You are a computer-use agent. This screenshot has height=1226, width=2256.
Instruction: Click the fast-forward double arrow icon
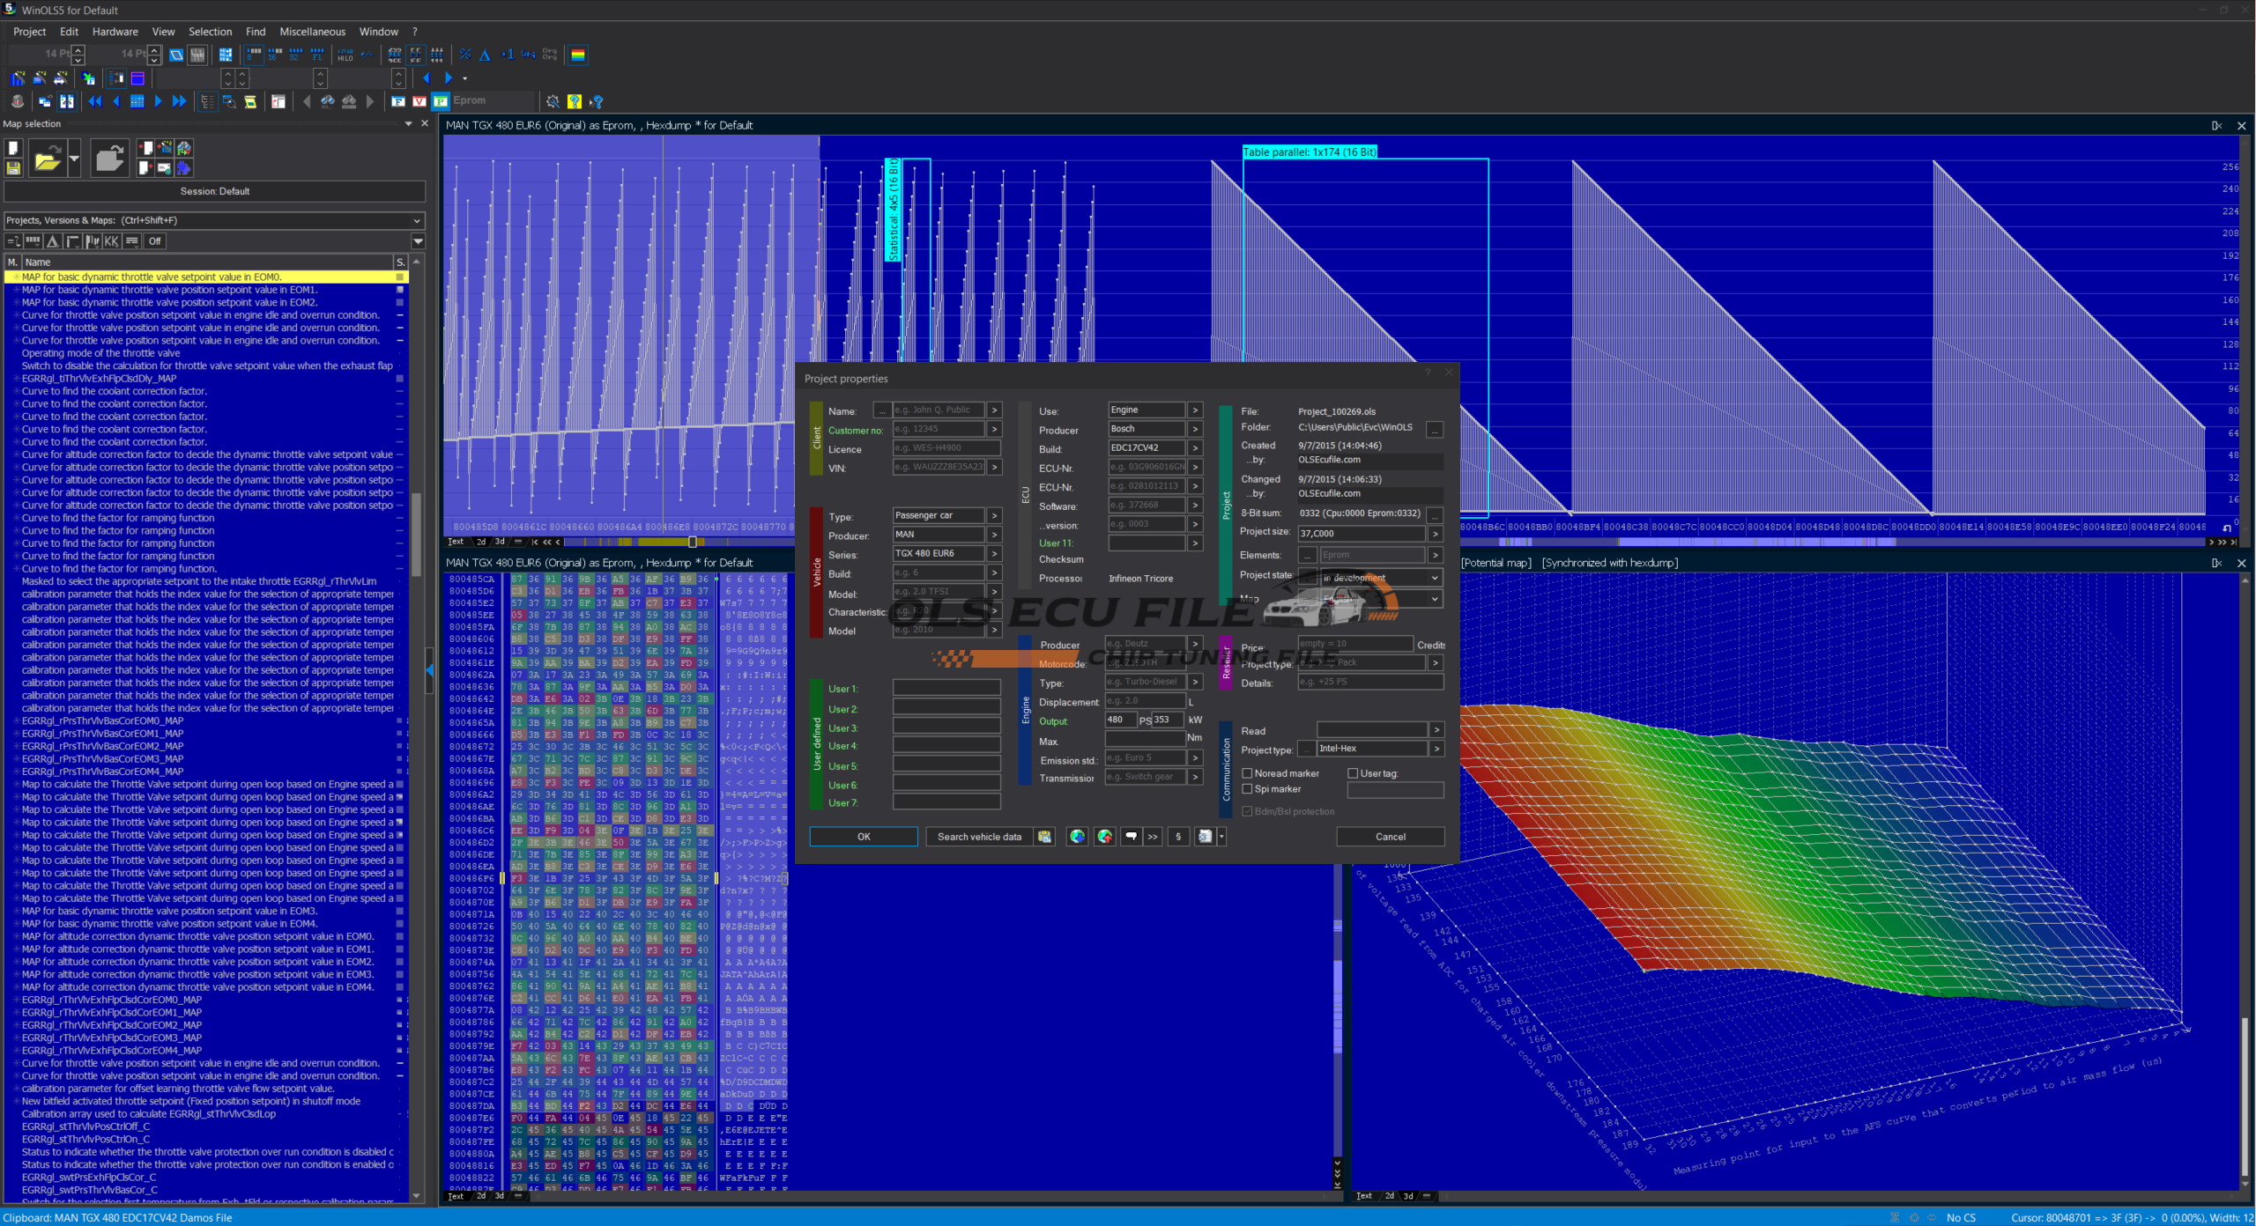coord(179,101)
